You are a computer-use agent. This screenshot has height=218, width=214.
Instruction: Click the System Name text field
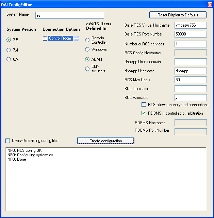[x=69, y=15]
